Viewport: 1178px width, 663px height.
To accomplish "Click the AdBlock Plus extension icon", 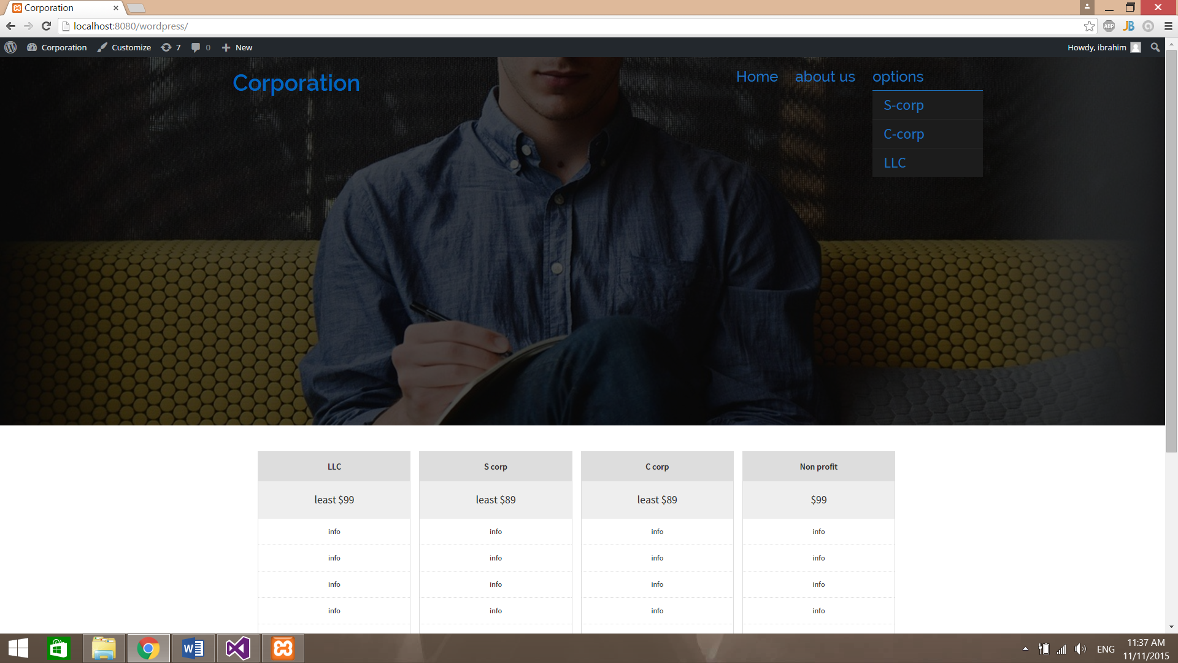I will click(1109, 26).
